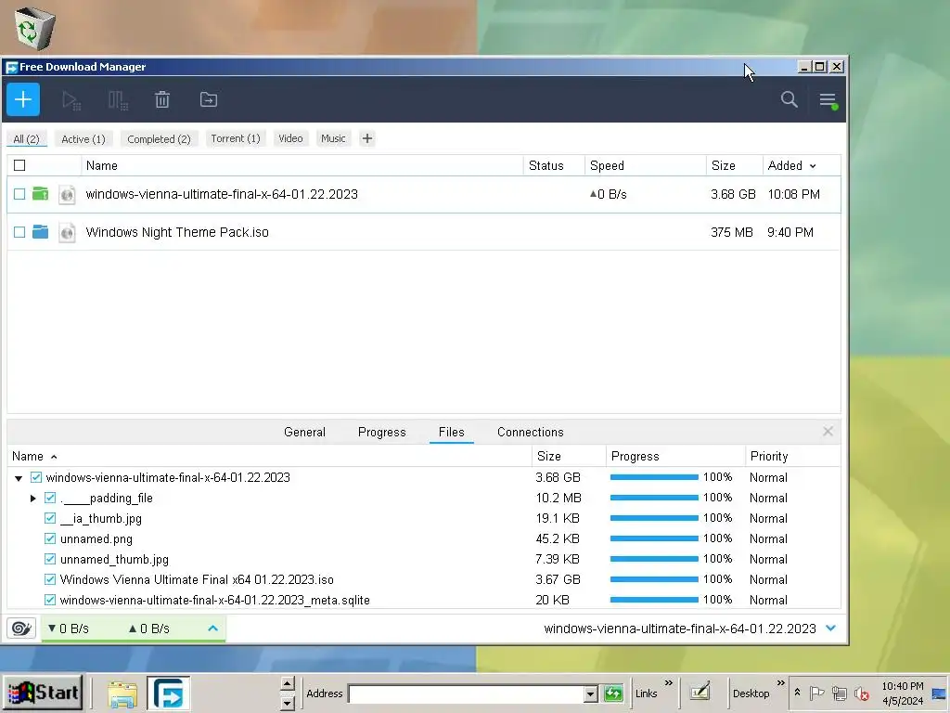Viewport: 950px width, 713px height.
Task: Uncheck the root windows-vienna folder in Files
Action: [x=36, y=477]
